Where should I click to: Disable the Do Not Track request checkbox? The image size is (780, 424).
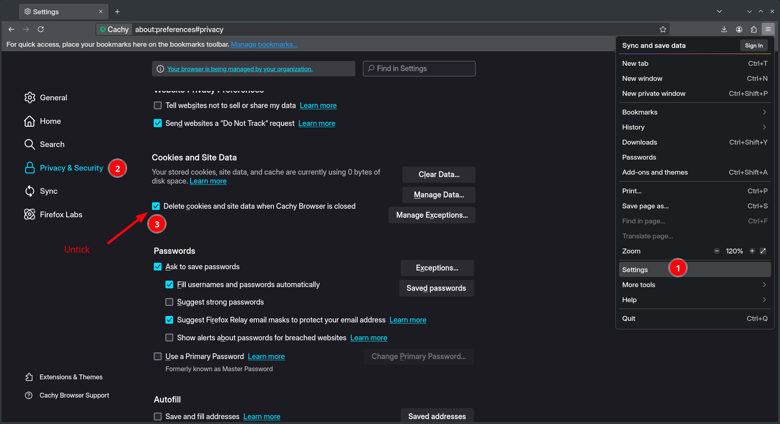(x=158, y=123)
